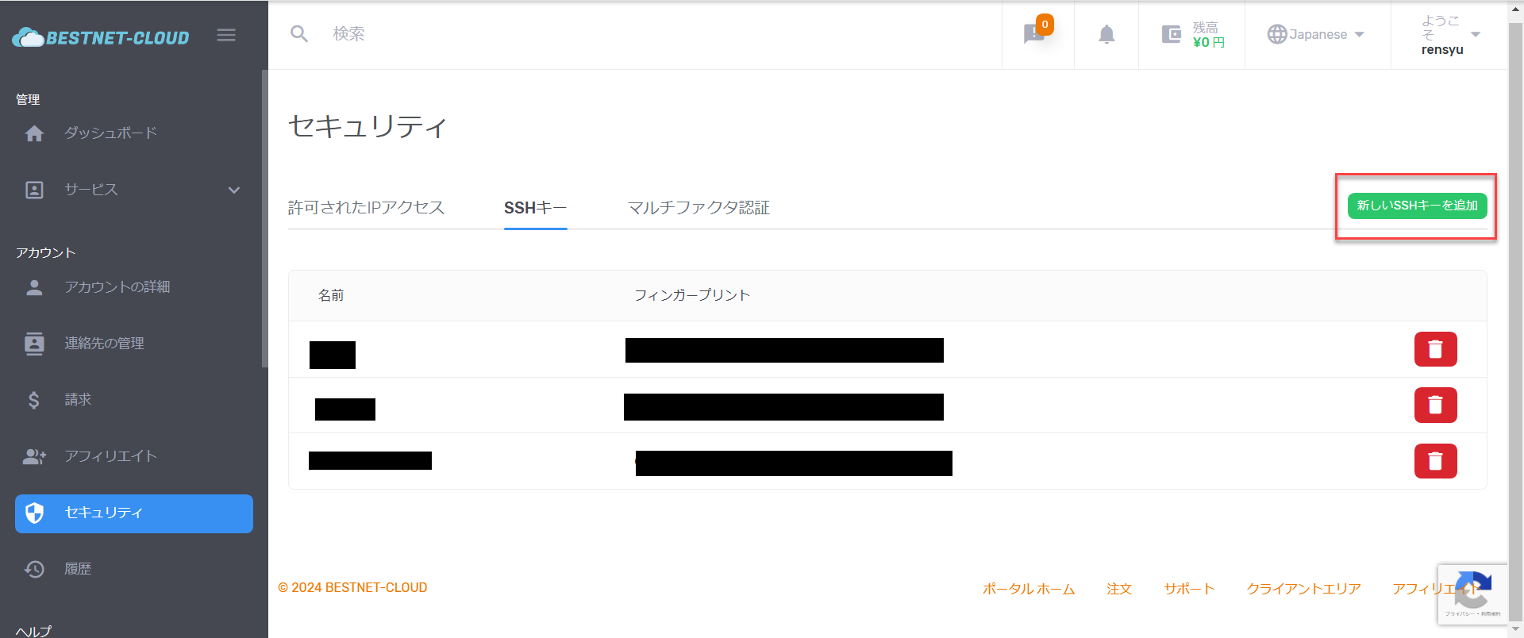Open the Japanese language dropdown
The width and height of the screenshot is (1524, 638).
pyautogui.click(x=1316, y=34)
